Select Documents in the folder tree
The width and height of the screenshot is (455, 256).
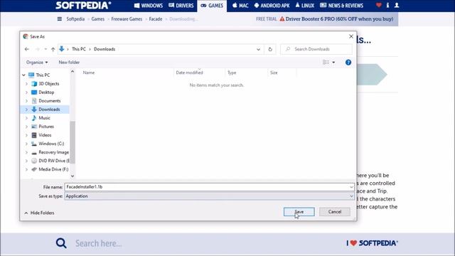50,101
